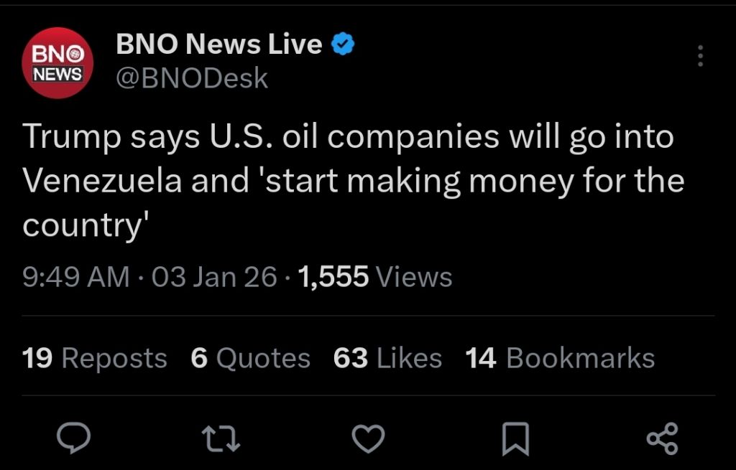Reply using the speech bubble icon

point(74,438)
